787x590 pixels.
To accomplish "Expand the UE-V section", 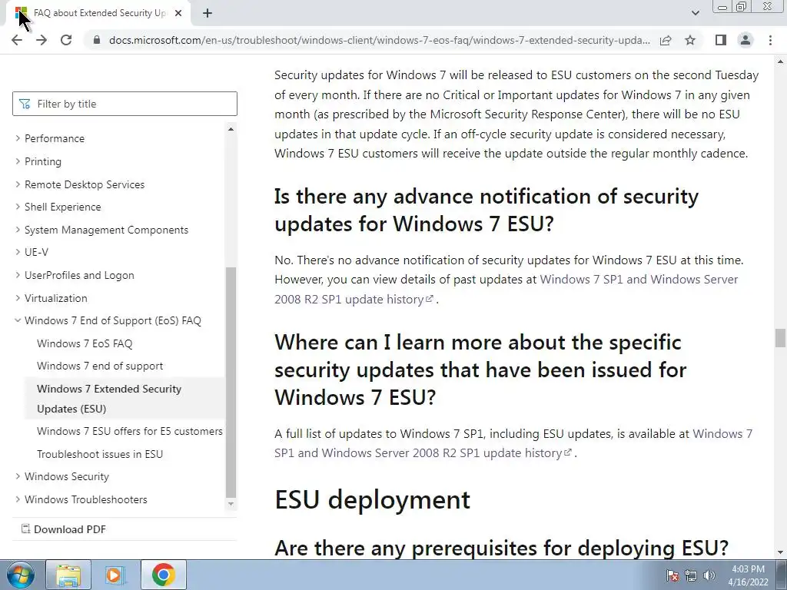I will 32,252.
